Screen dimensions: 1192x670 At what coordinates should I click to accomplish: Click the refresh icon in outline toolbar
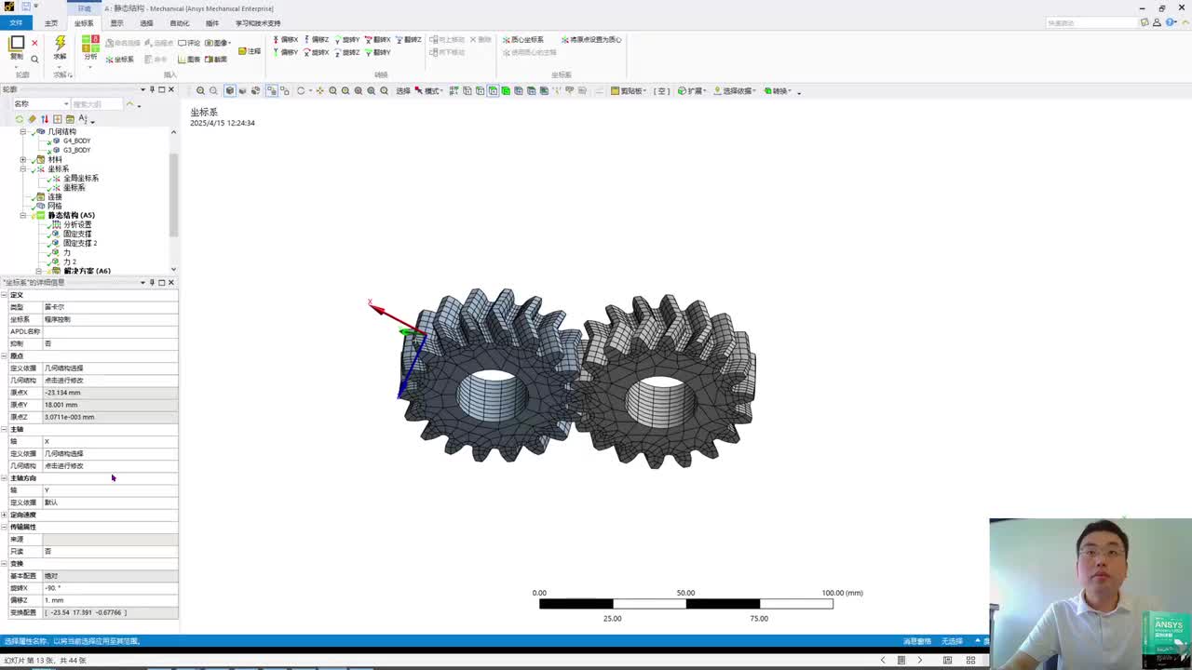(x=19, y=119)
